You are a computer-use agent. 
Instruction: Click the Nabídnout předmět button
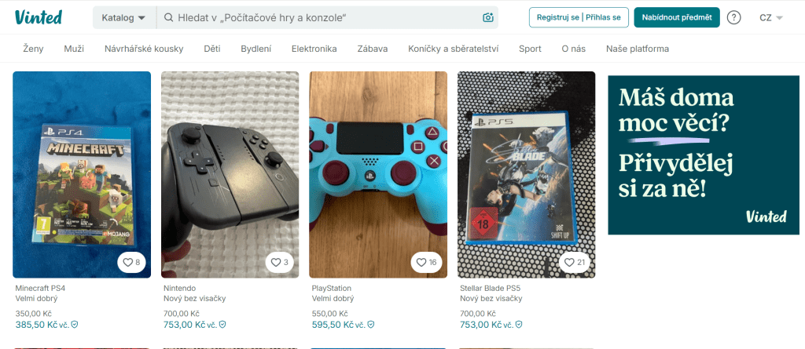677,17
